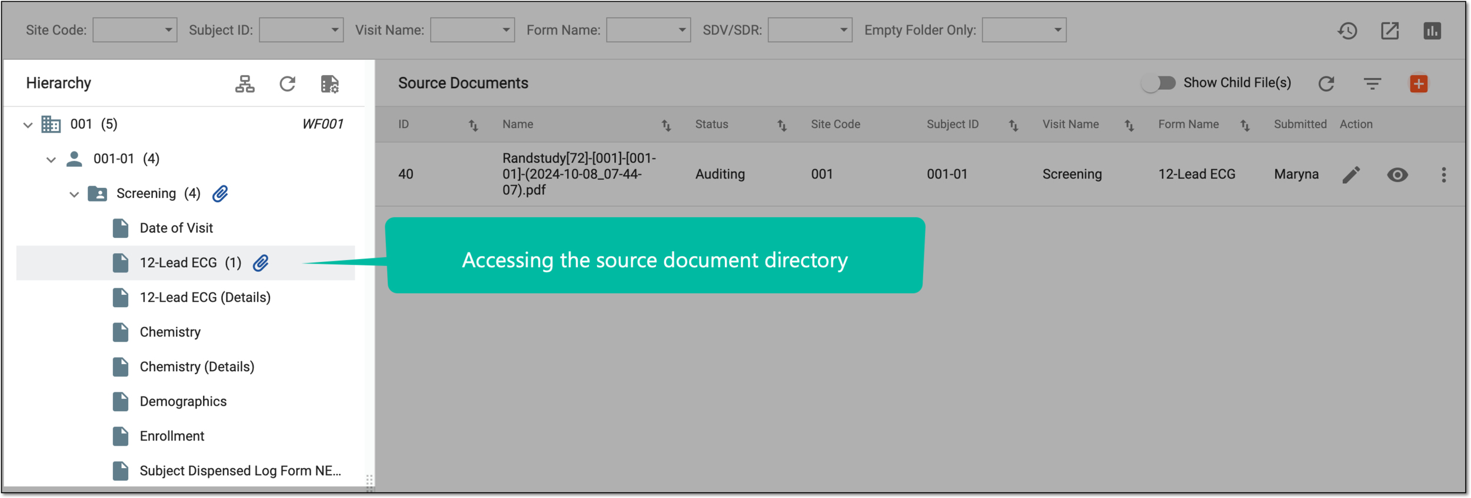Click the Auditing status cell
The image size is (1471, 498).
click(x=720, y=174)
